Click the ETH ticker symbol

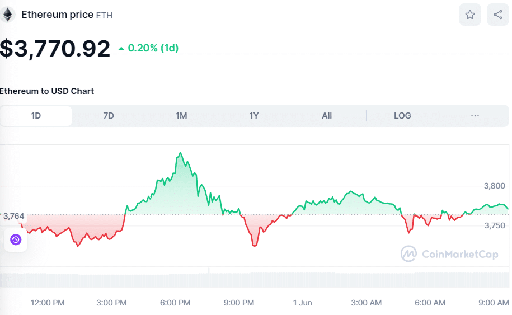click(104, 16)
